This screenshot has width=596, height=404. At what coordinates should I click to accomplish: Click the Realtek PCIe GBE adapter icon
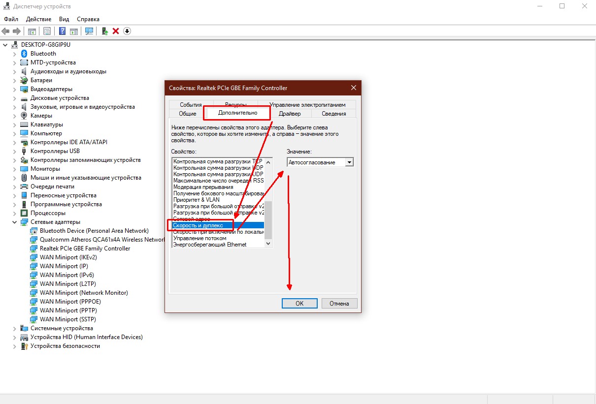point(33,249)
